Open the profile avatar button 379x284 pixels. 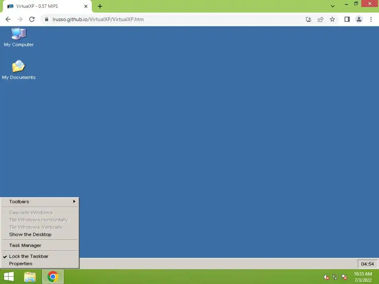point(359,19)
